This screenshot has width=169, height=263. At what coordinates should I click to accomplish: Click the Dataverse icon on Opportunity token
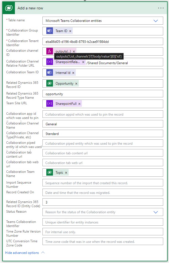[x=50, y=83]
